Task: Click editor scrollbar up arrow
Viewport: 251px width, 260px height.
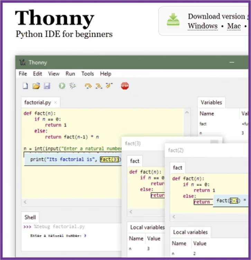Action: (x=187, y=112)
